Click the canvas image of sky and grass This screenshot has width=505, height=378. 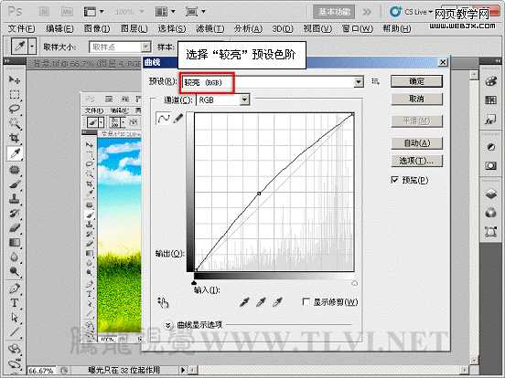click(x=119, y=235)
